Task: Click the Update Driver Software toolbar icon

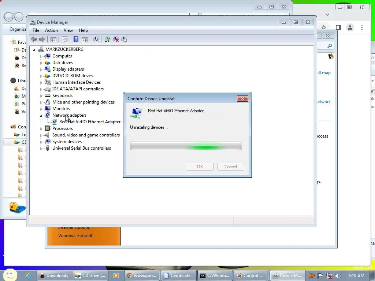Action: click(107, 39)
